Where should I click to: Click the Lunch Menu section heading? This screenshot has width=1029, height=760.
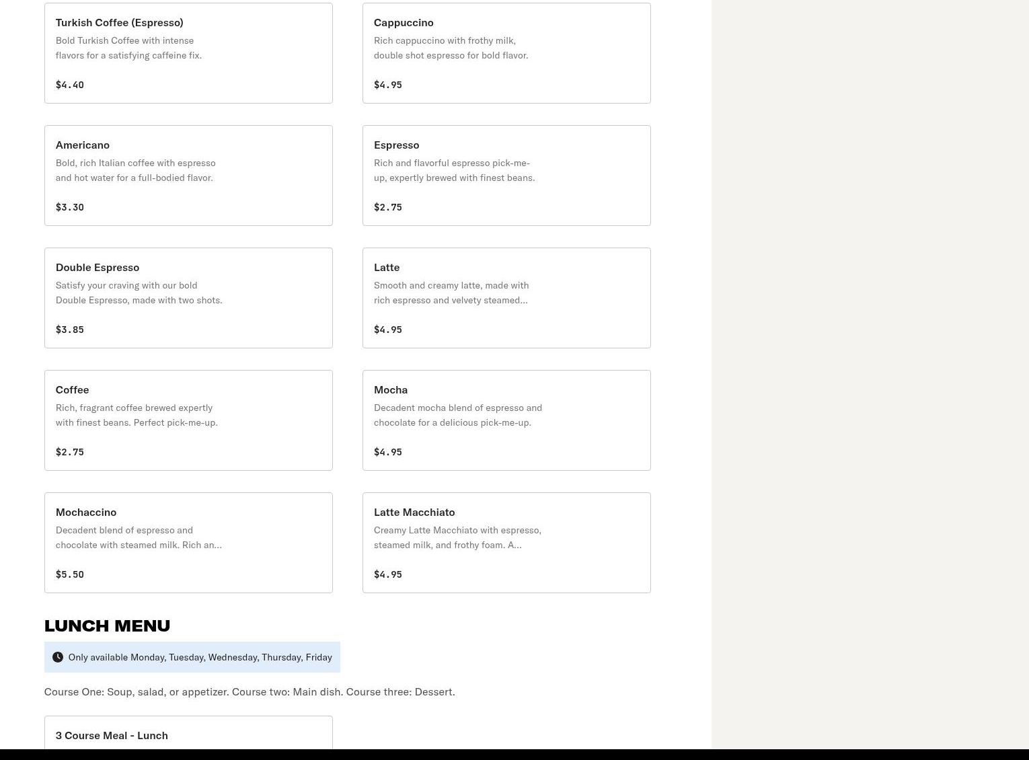point(107,625)
